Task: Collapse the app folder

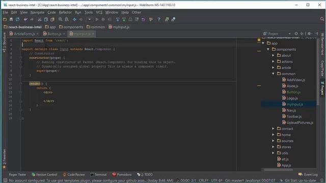Action: pyautogui.click(x=263, y=43)
